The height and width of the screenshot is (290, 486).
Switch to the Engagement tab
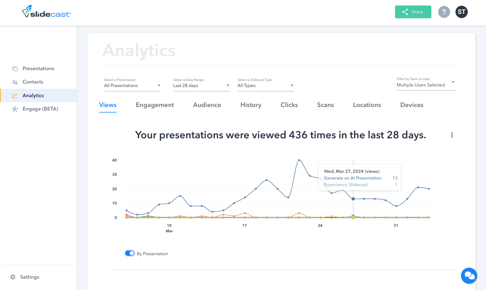155,105
